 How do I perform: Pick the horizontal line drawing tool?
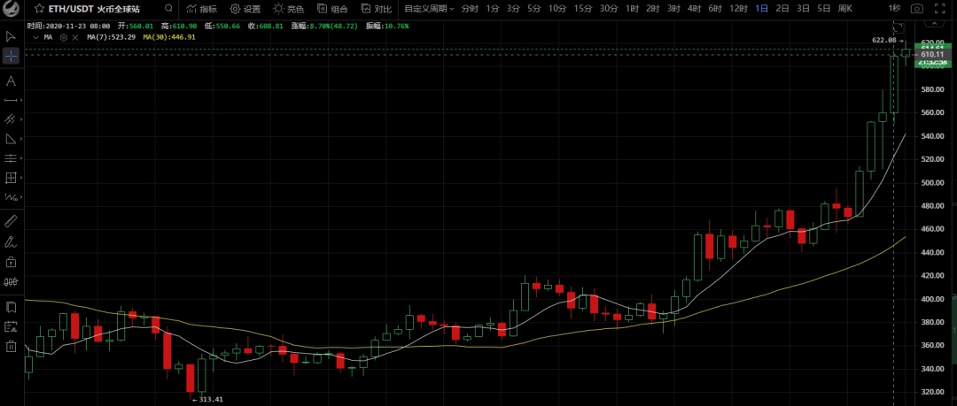[x=11, y=100]
